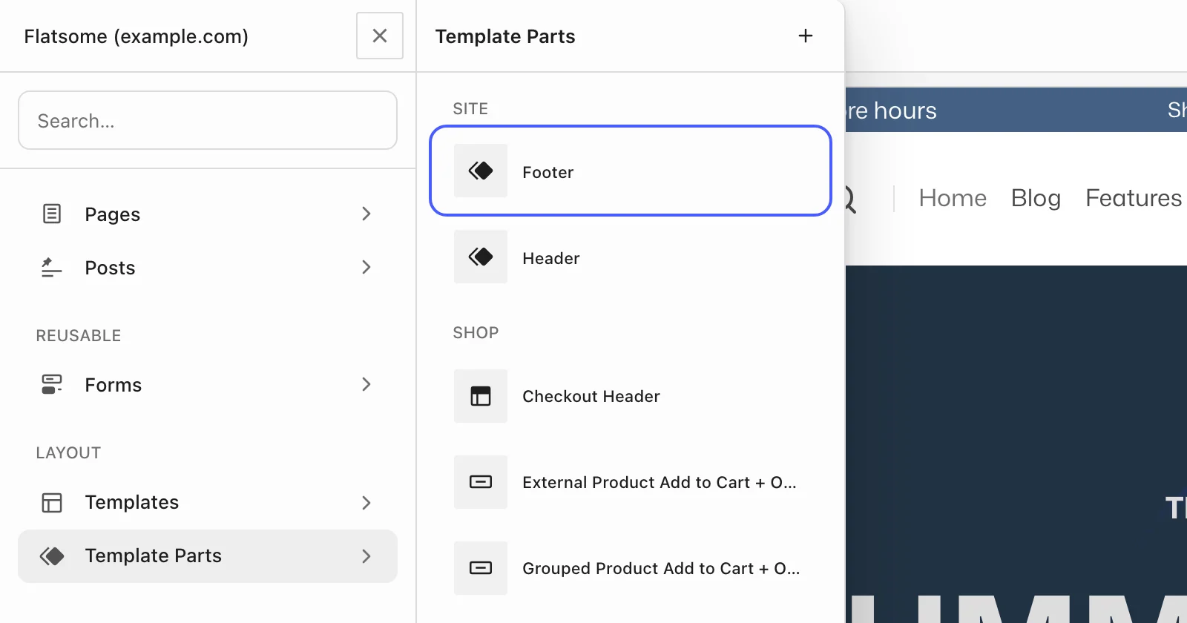
Task: Click the Template Parts panel heading
Action: [x=504, y=36]
